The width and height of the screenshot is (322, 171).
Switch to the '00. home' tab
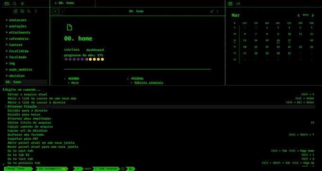point(73,3)
